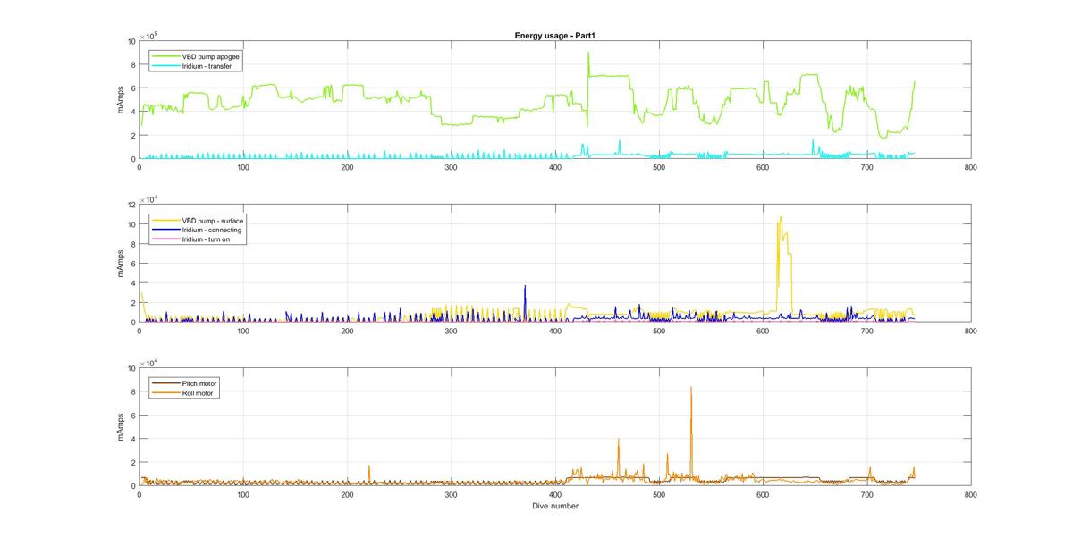Click the dark blue line sample in the middle legend

point(165,230)
